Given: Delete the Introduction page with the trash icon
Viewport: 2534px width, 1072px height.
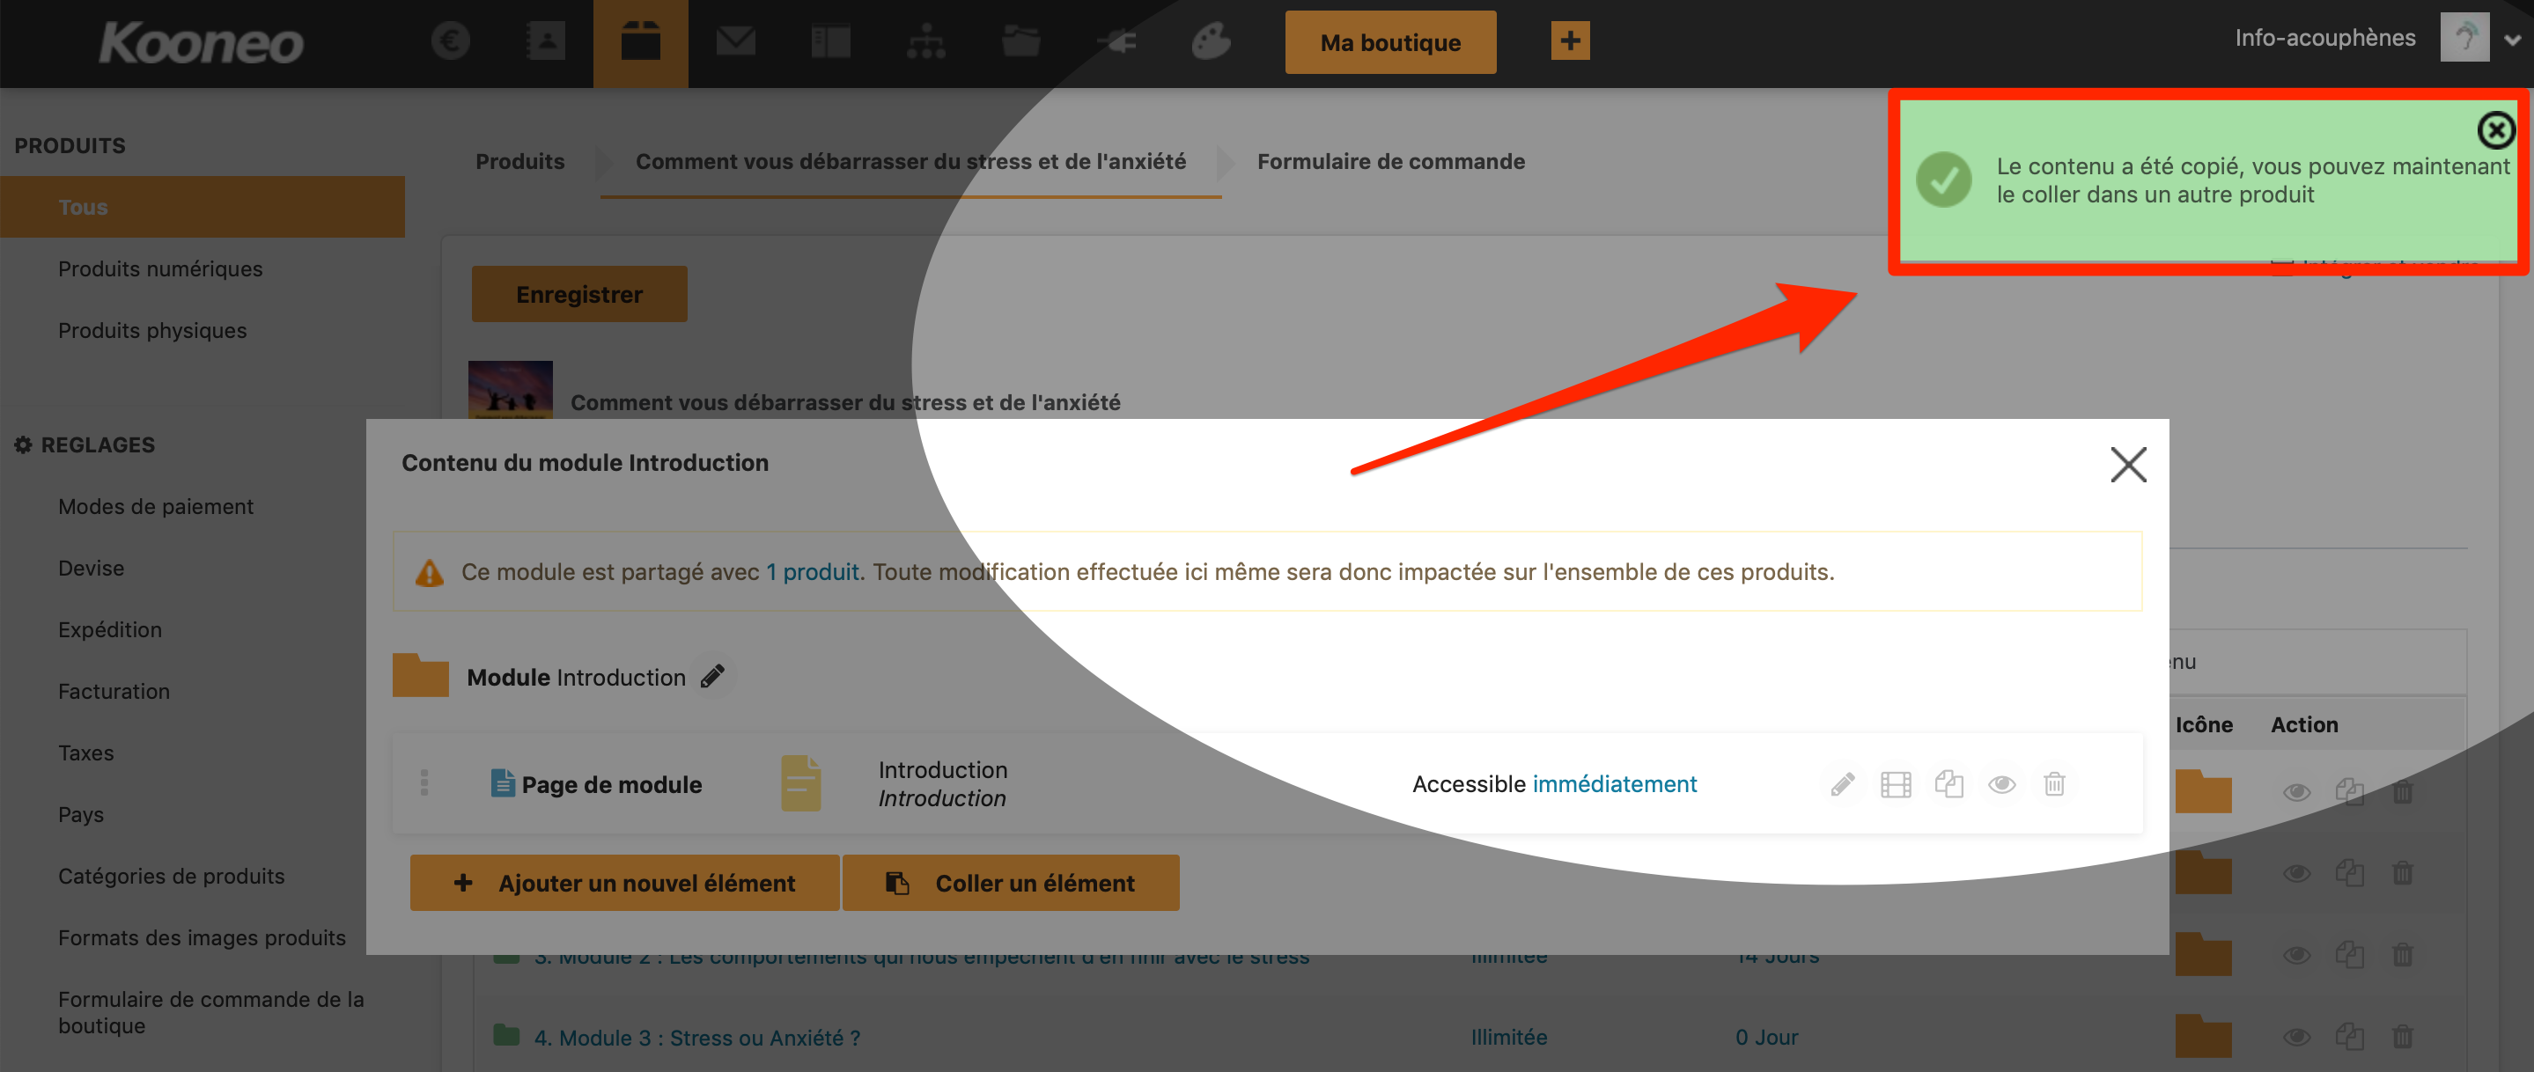Looking at the screenshot, I should point(2054,784).
